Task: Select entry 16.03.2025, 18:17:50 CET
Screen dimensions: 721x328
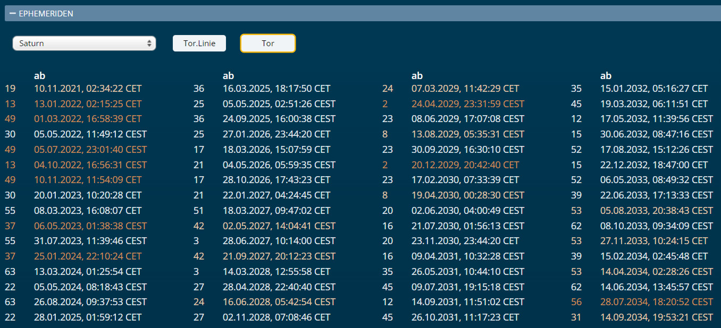Action: 276,89
